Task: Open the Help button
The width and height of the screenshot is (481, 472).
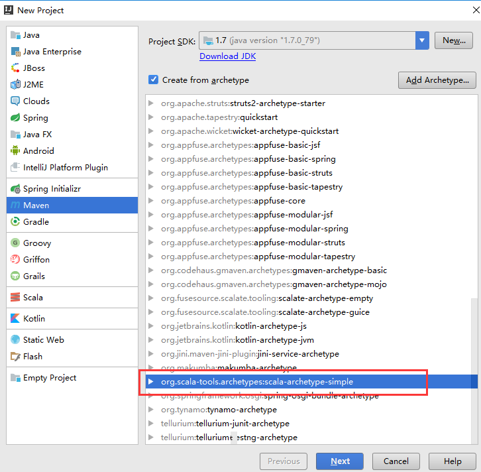Action: coord(453,461)
